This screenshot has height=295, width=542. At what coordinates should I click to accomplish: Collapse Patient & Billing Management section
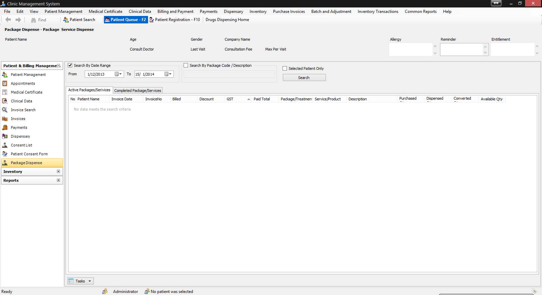click(59, 66)
